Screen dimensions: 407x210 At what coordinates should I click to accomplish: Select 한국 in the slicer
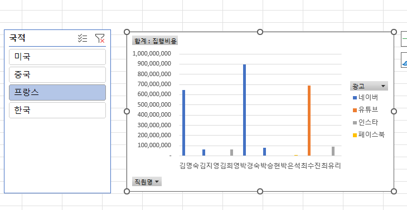click(57, 110)
